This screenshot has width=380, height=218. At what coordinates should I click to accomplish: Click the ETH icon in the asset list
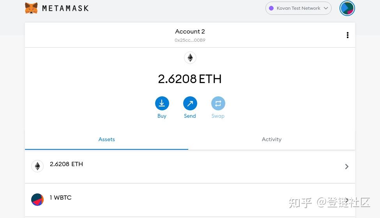pos(37,167)
